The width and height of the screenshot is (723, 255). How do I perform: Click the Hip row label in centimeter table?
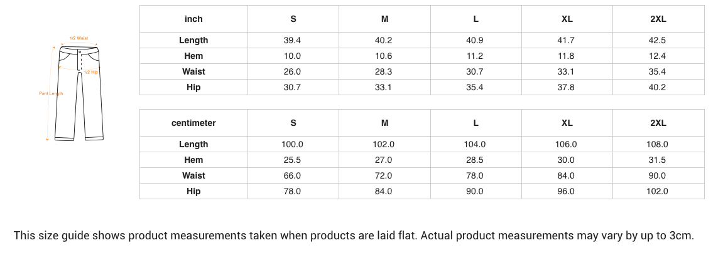tap(193, 191)
